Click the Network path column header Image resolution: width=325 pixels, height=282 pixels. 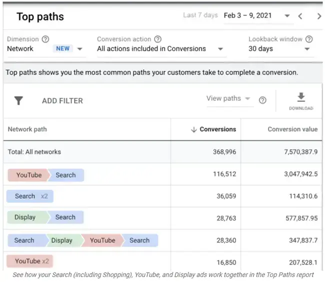tap(27, 129)
